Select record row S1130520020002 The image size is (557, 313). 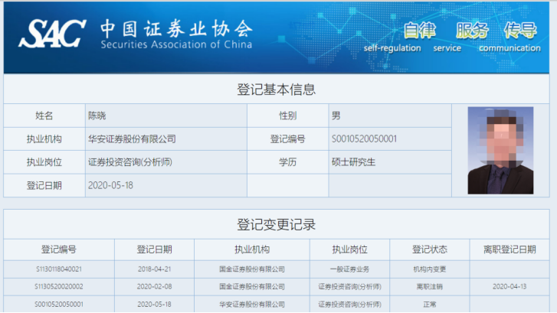pos(59,286)
